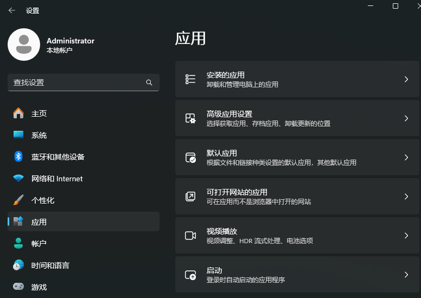Expand 高级应用设置 using its chevron
421x298 pixels.
(406, 118)
